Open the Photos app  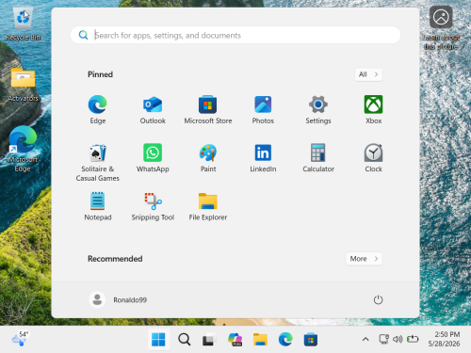click(x=263, y=109)
